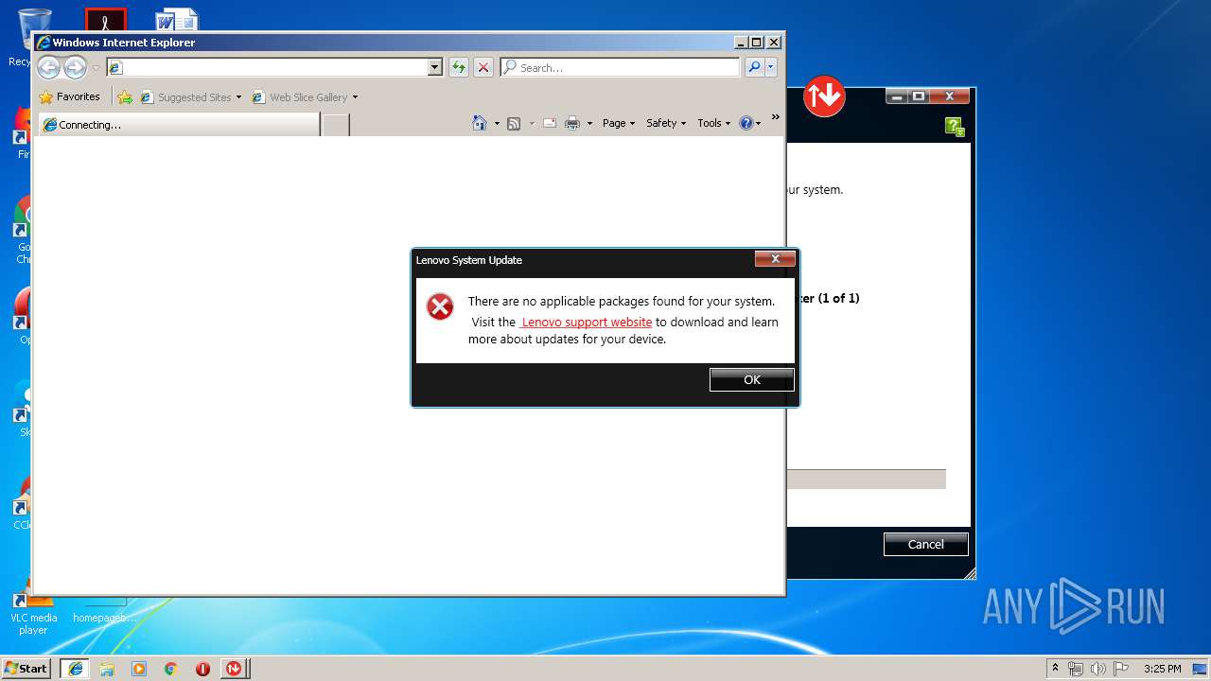Expand the Print button dropdown arrow
The height and width of the screenshot is (681, 1211).
point(589,123)
